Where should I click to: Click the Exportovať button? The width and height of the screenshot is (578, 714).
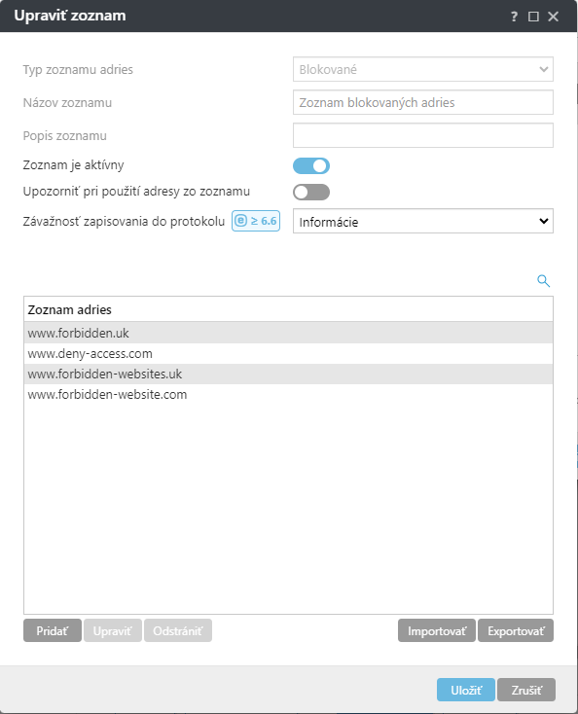point(516,630)
